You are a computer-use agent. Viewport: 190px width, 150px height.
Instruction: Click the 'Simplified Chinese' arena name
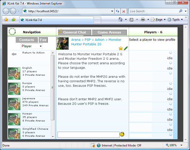pyautogui.click(x=35, y=129)
